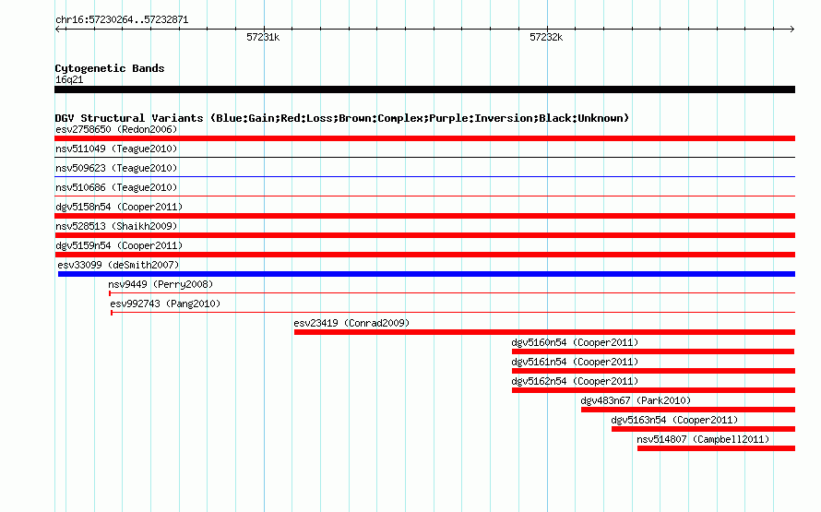Click the 16q21 band label
The width and height of the screenshot is (821, 512).
coord(69,79)
